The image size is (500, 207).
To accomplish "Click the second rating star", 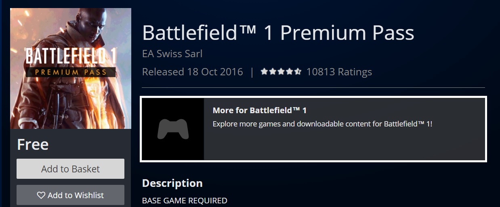I will point(273,72).
